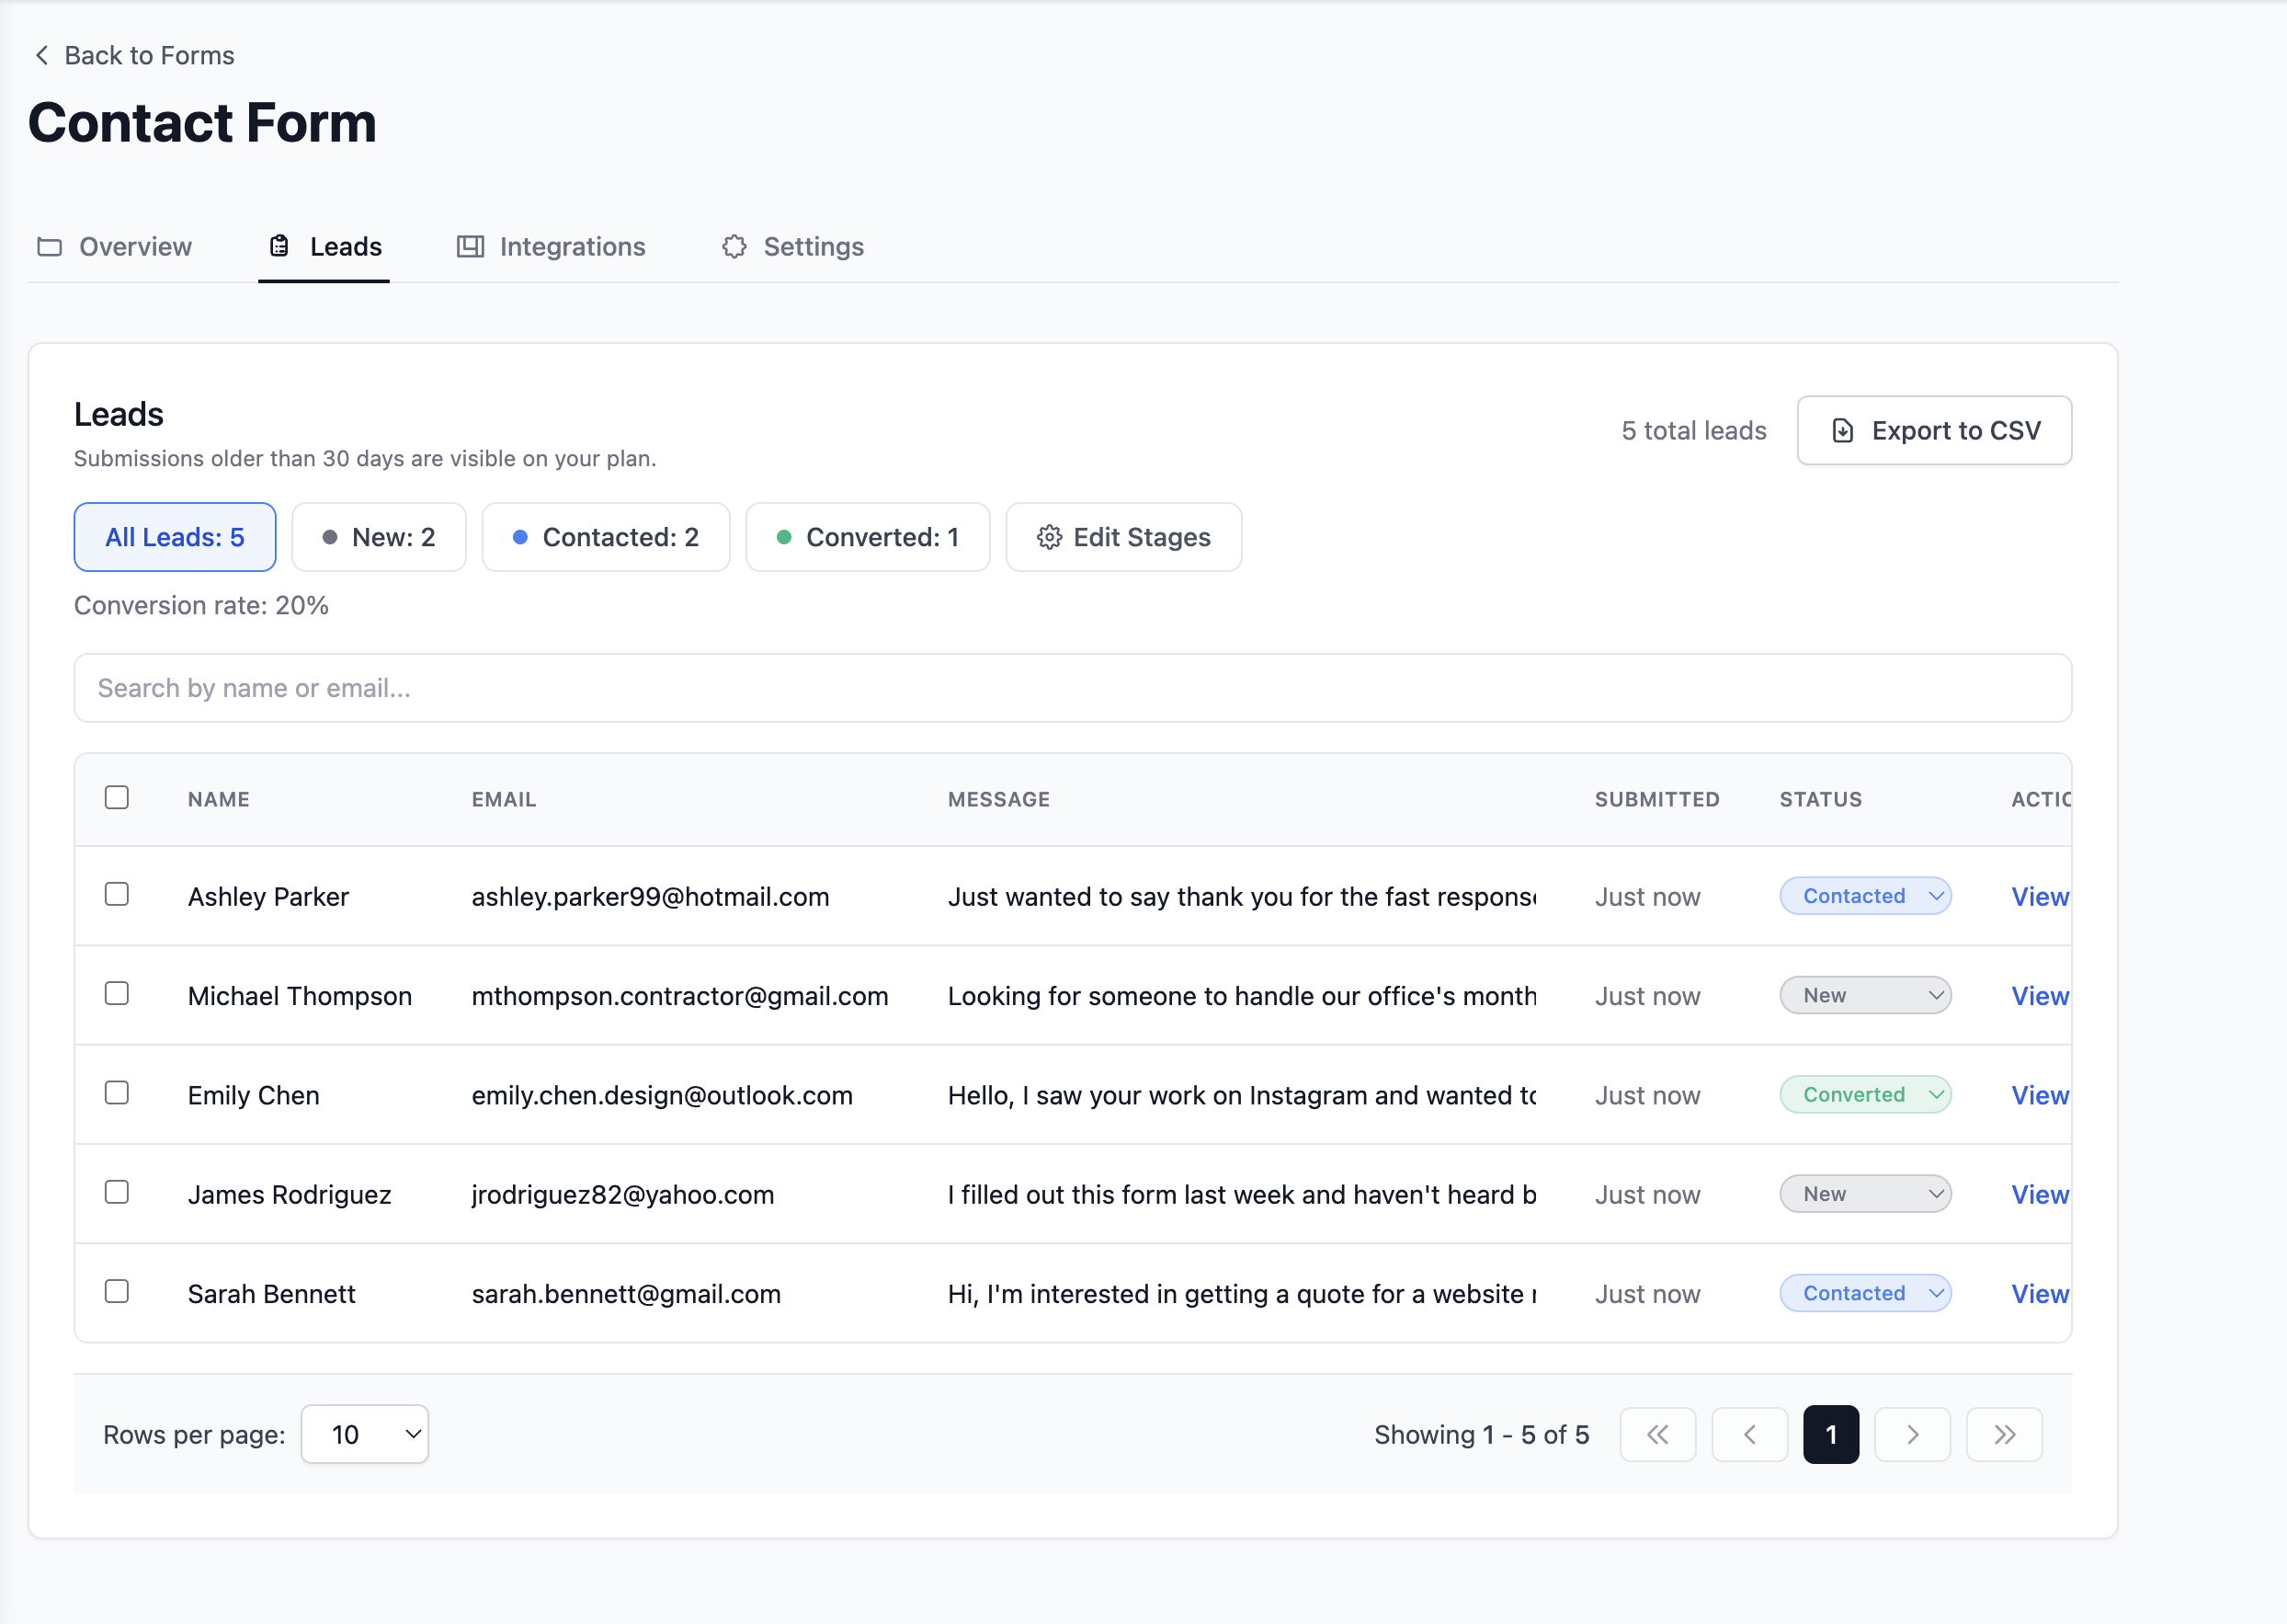Image resolution: width=2287 pixels, height=1624 pixels.
Task: Click the next page chevron icon
Action: [x=1912, y=1435]
